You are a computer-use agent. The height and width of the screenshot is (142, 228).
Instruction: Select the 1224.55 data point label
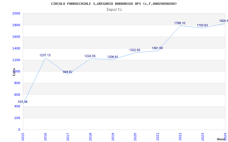coord(90,56)
